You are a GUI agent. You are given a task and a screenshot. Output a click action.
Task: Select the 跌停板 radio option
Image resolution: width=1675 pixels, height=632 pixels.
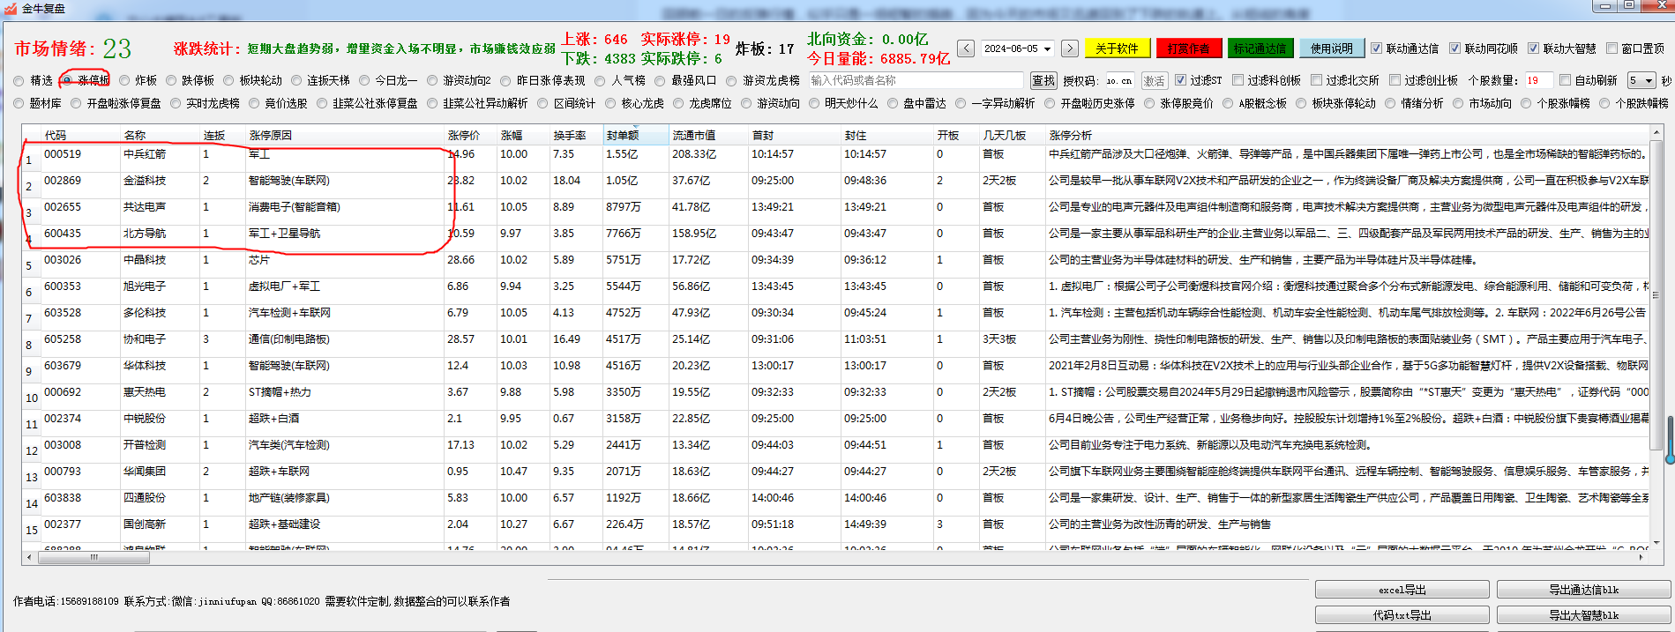click(171, 80)
